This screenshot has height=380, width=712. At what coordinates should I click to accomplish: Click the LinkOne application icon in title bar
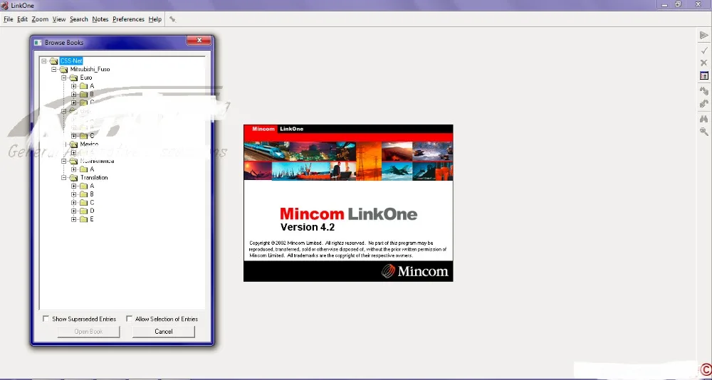[x=5, y=6]
